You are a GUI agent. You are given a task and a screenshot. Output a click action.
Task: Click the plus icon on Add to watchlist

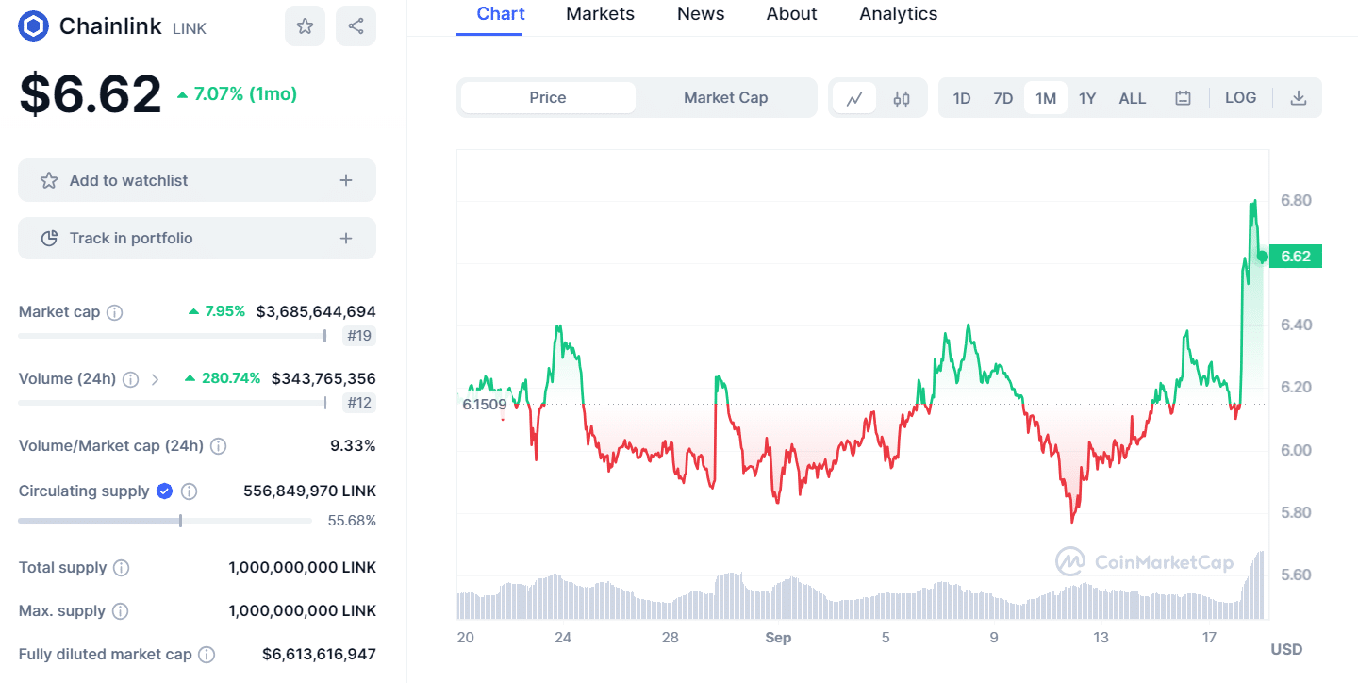click(x=346, y=180)
